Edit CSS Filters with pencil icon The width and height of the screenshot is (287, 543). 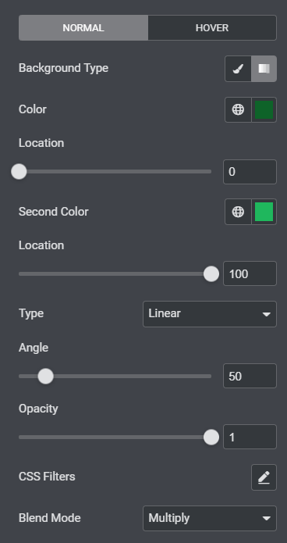click(264, 477)
